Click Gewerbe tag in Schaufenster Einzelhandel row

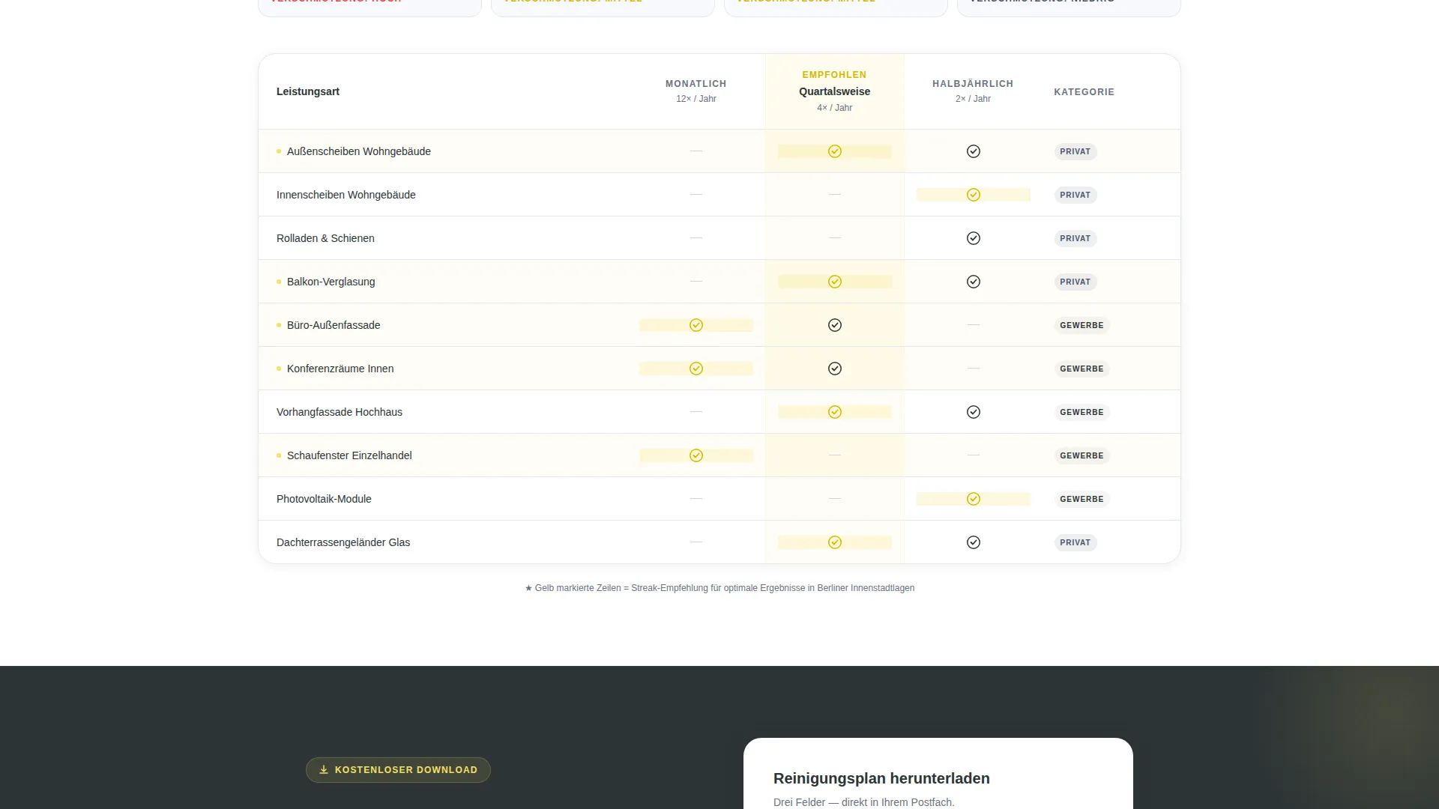click(1081, 455)
